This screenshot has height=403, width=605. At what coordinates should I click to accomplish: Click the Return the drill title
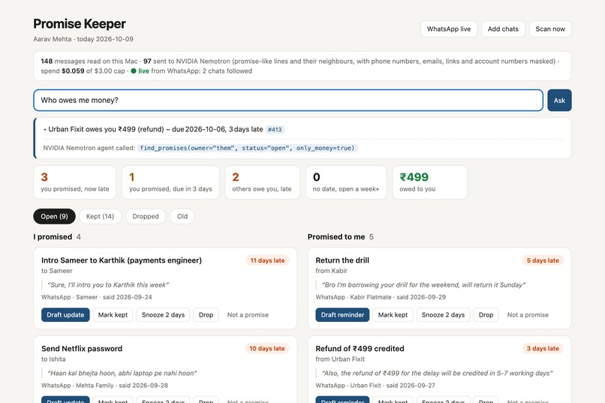(342, 260)
